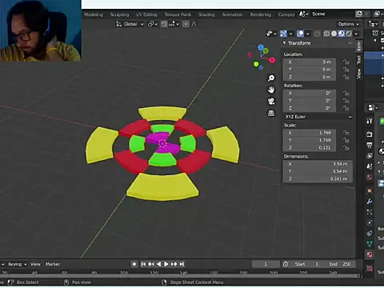Open the Rendering workspace tab
The image size is (384, 288).
click(261, 14)
